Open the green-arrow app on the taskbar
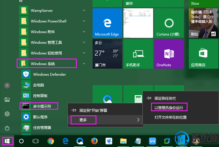The width and height of the screenshot is (219, 147). (167, 141)
